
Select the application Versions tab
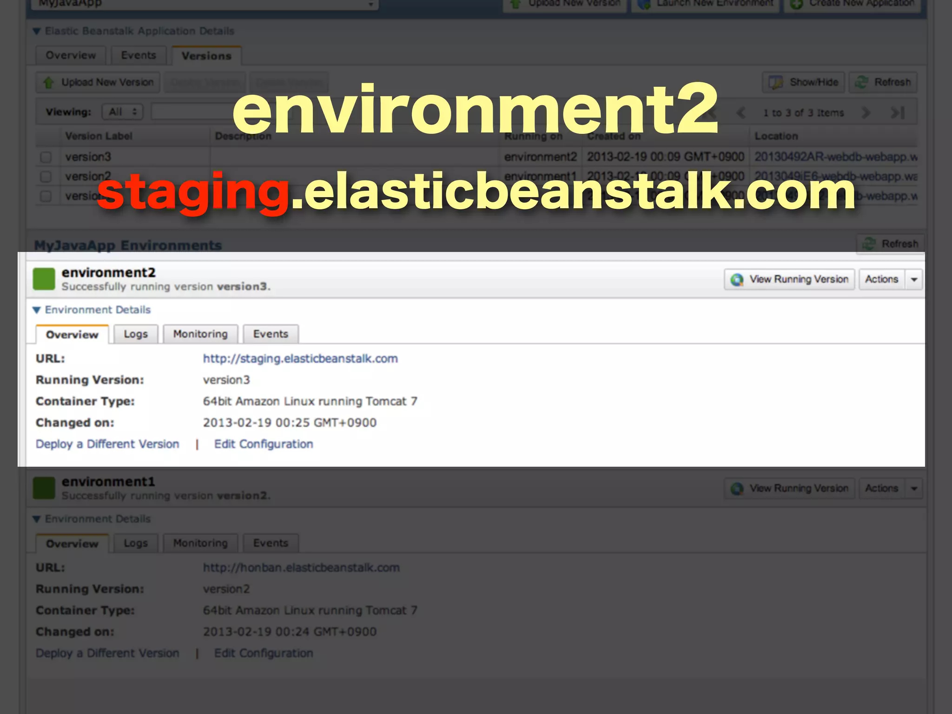point(206,56)
